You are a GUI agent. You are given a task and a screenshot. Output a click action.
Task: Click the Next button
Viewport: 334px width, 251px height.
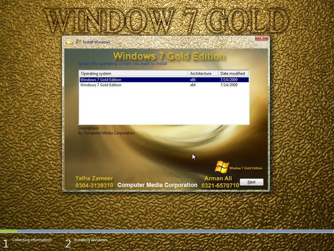coord(251,182)
